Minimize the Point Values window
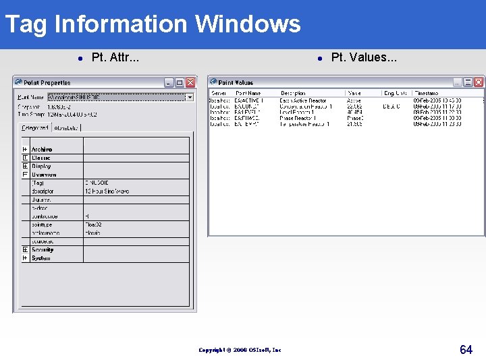 [457, 82]
